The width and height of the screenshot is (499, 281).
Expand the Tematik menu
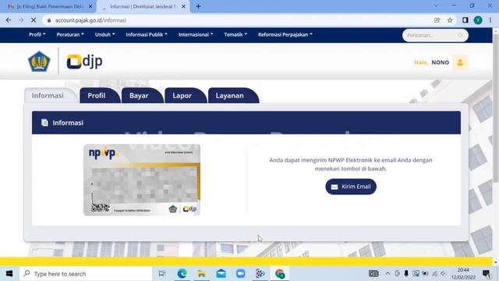point(235,34)
